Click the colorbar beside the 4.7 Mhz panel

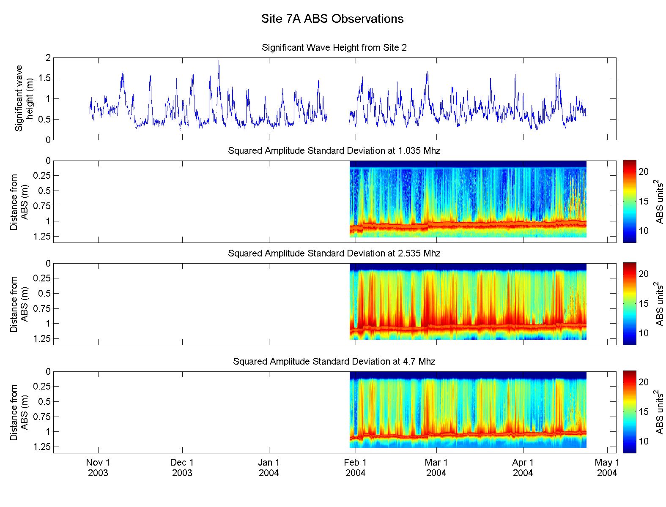coord(629,412)
